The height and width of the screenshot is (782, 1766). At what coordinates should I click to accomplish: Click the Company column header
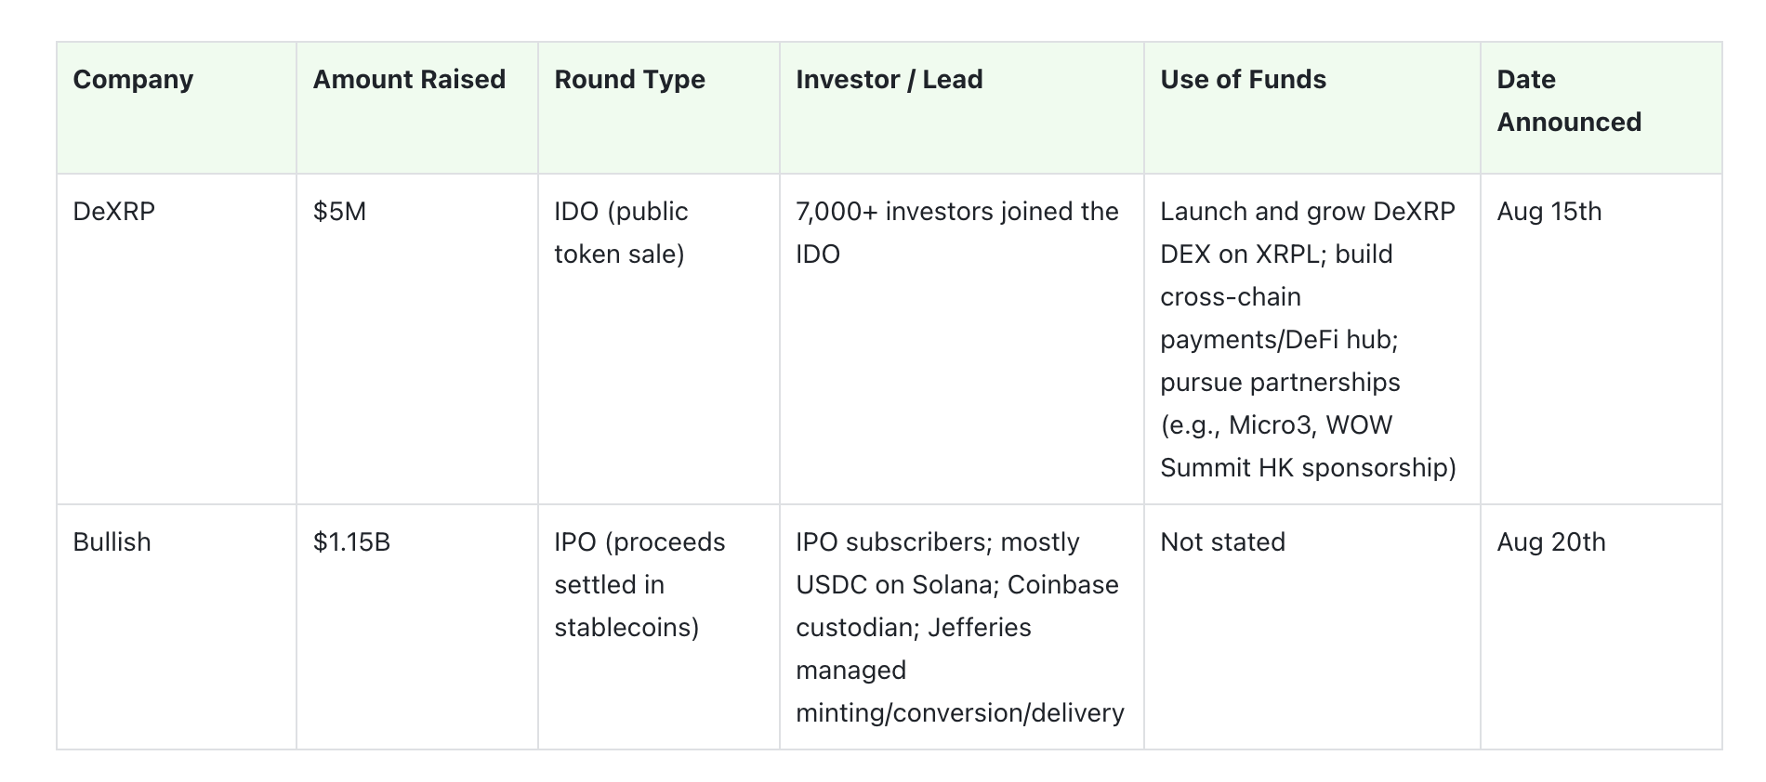(x=133, y=80)
